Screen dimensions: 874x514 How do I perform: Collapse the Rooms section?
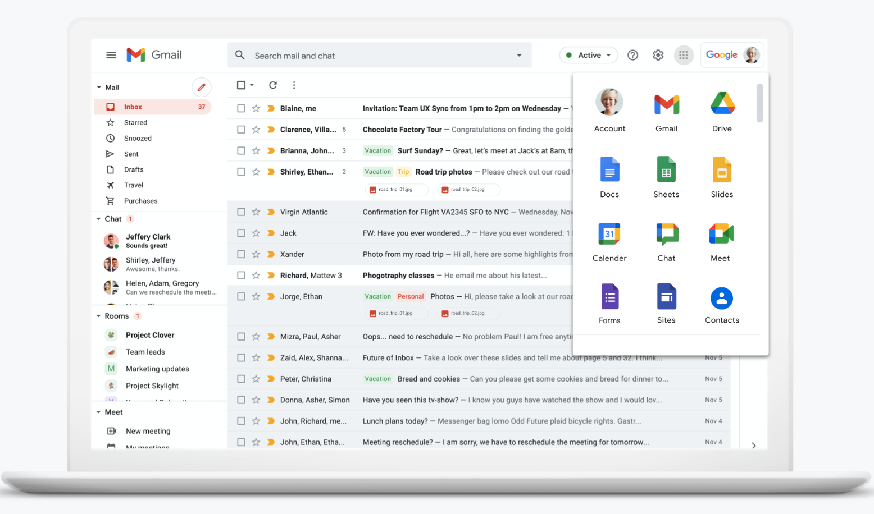tap(99, 316)
